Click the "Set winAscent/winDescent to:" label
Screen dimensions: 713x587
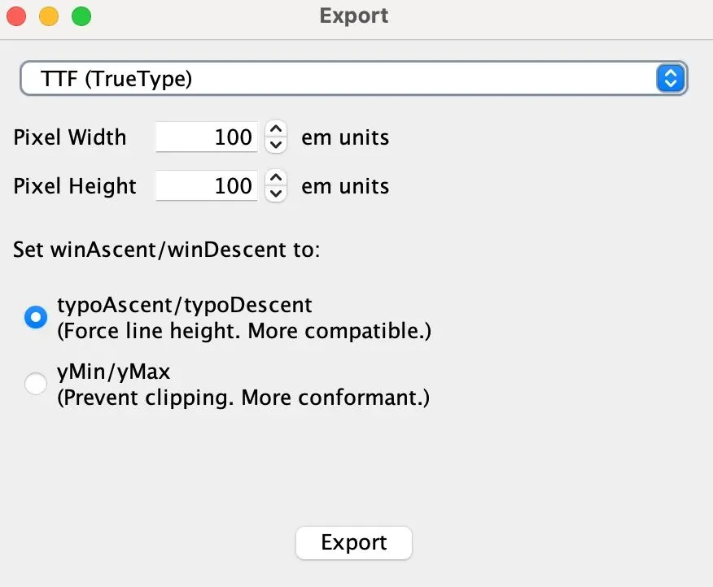pyautogui.click(x=166, y=250)
